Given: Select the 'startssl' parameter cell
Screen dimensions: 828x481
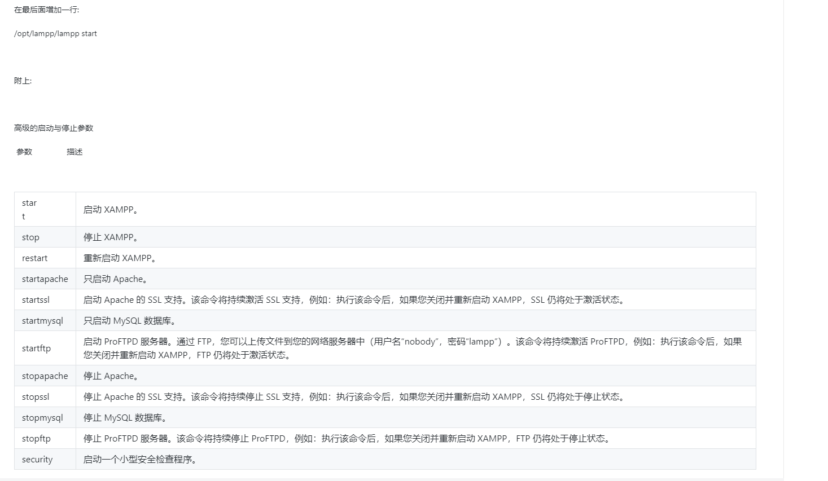Looking at the screenshot, I should click(x=45, y=300).
